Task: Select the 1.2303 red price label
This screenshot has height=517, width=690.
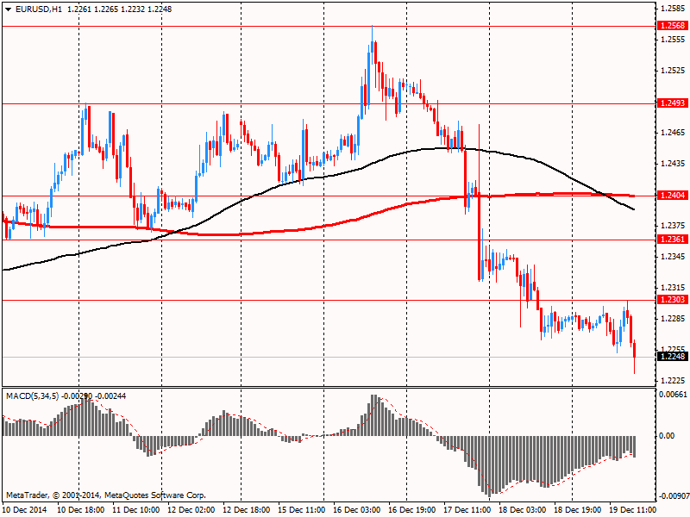Action: coord(672,299)
